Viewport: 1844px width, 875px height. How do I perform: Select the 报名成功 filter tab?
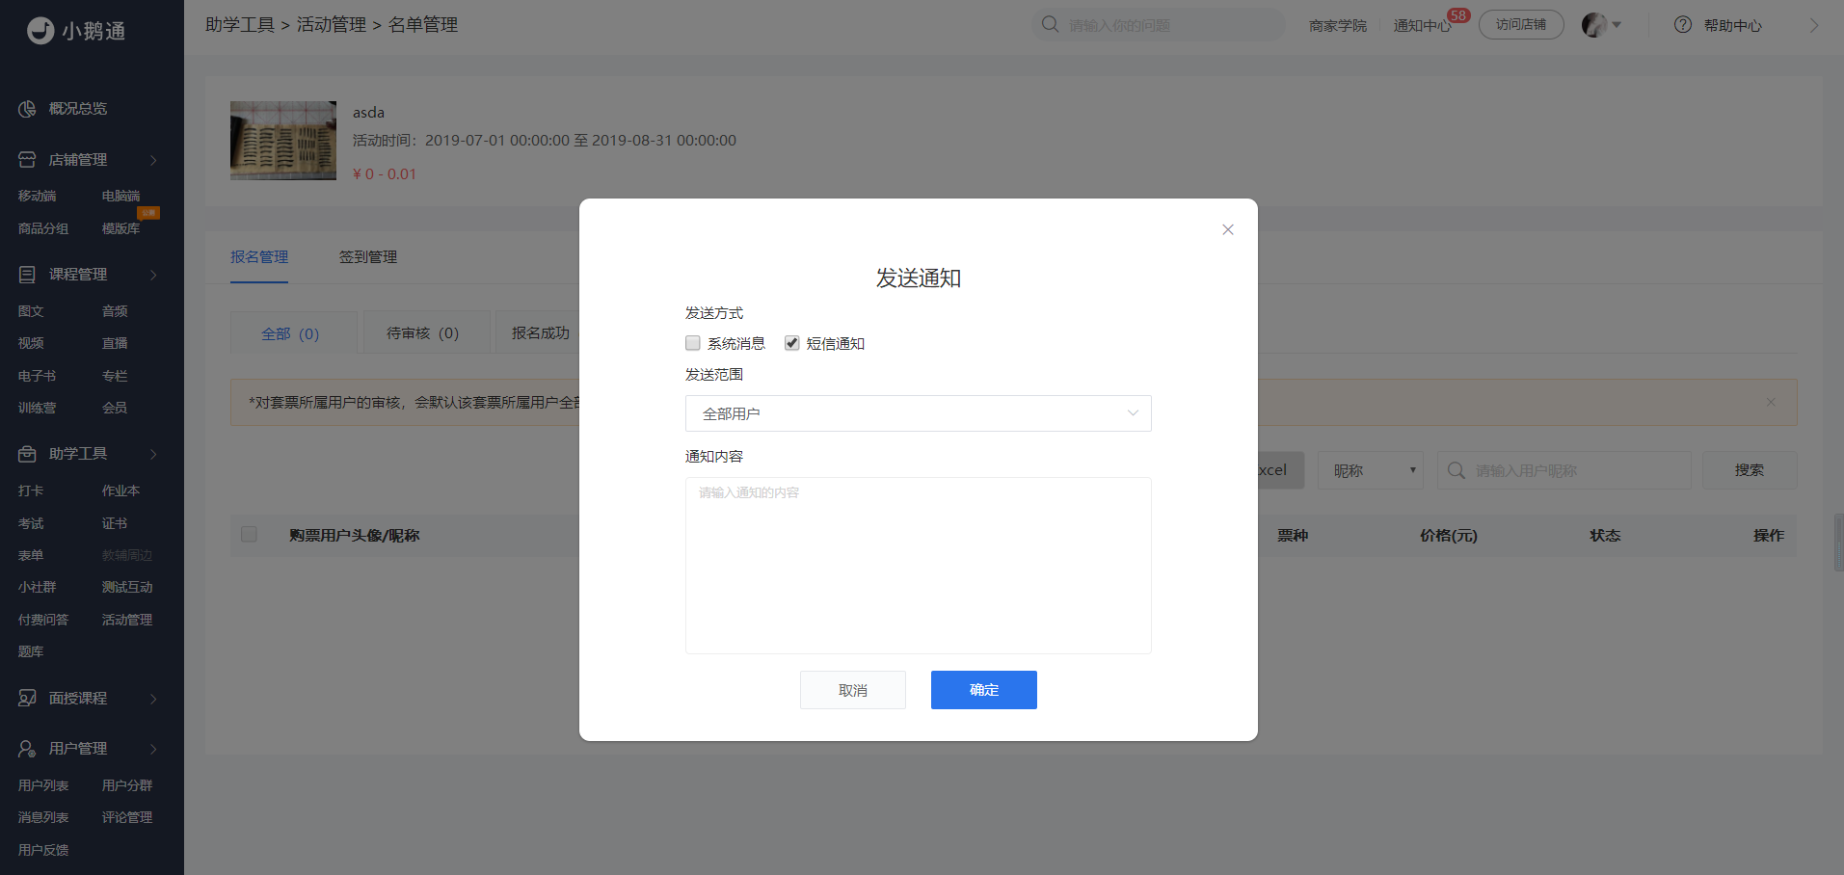(540, 332)
